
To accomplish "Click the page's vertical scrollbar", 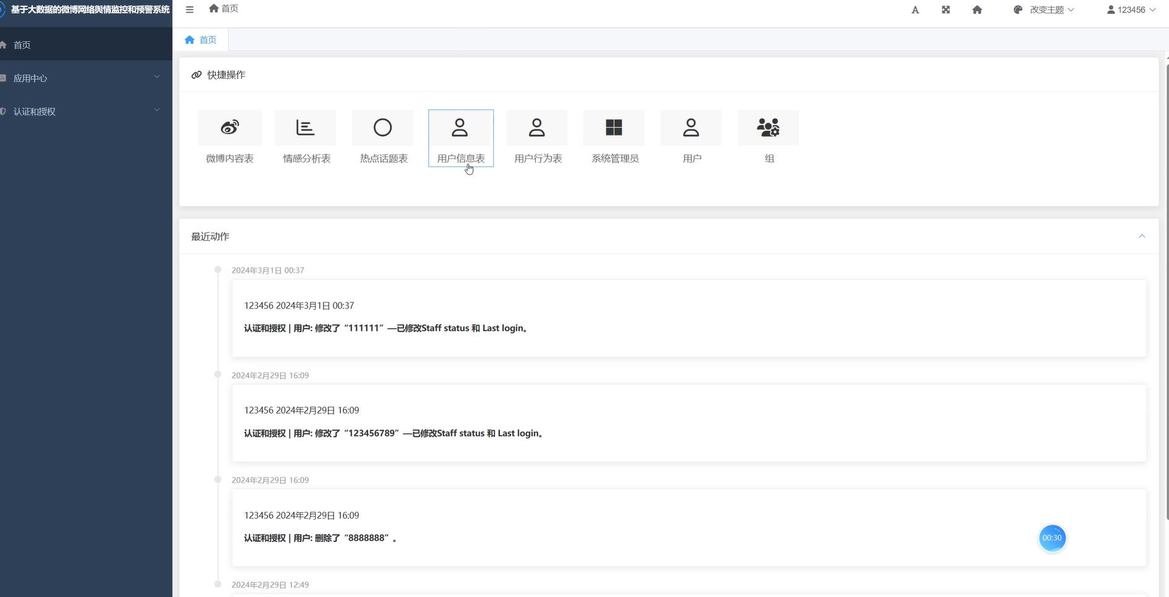I will coord(1167,291).
